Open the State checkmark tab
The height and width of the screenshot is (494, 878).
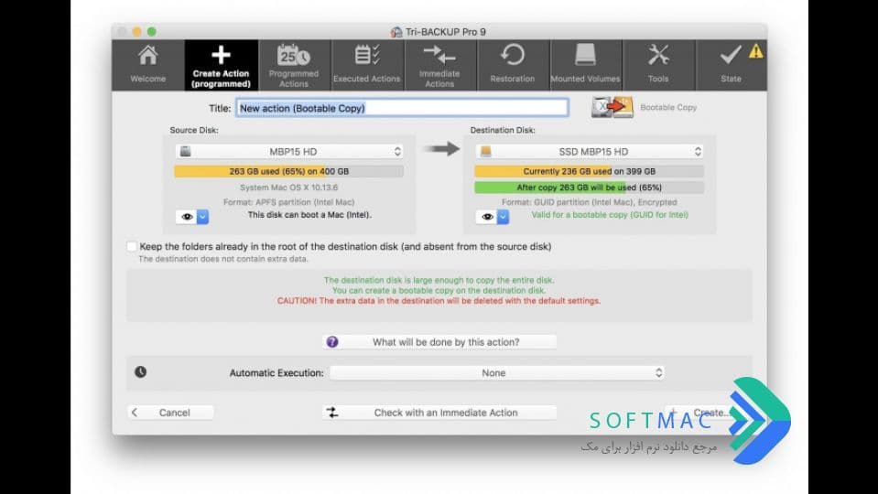coord(731,65)
